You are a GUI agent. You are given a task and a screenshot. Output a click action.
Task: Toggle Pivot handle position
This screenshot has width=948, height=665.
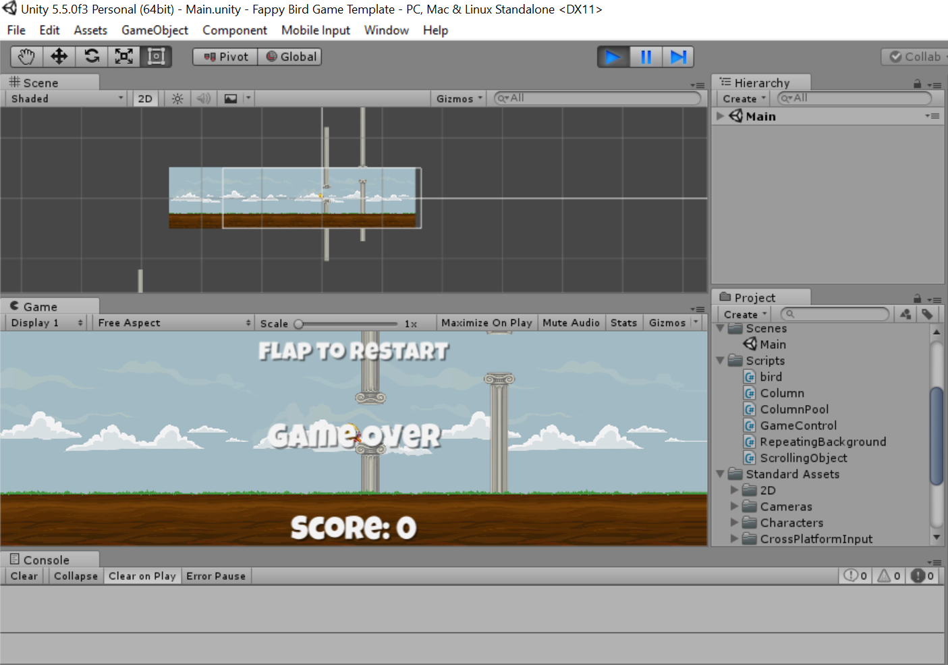pyautogui.click(x=225, y=57)
